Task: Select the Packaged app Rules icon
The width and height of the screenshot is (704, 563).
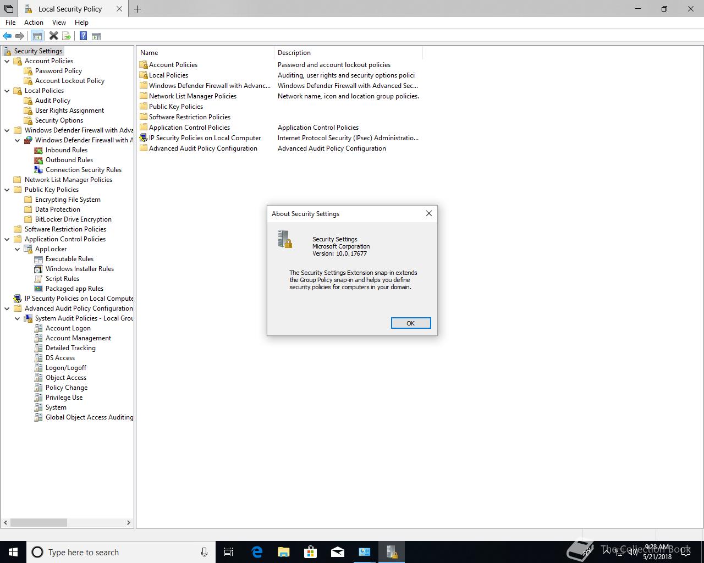Action: click(38, 289)
